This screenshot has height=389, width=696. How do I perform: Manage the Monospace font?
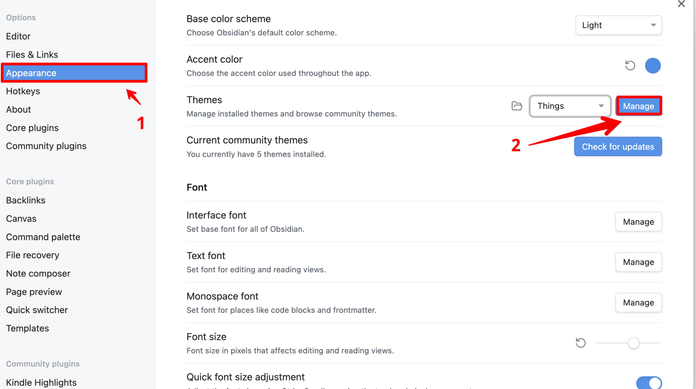[x=638, y=303]
